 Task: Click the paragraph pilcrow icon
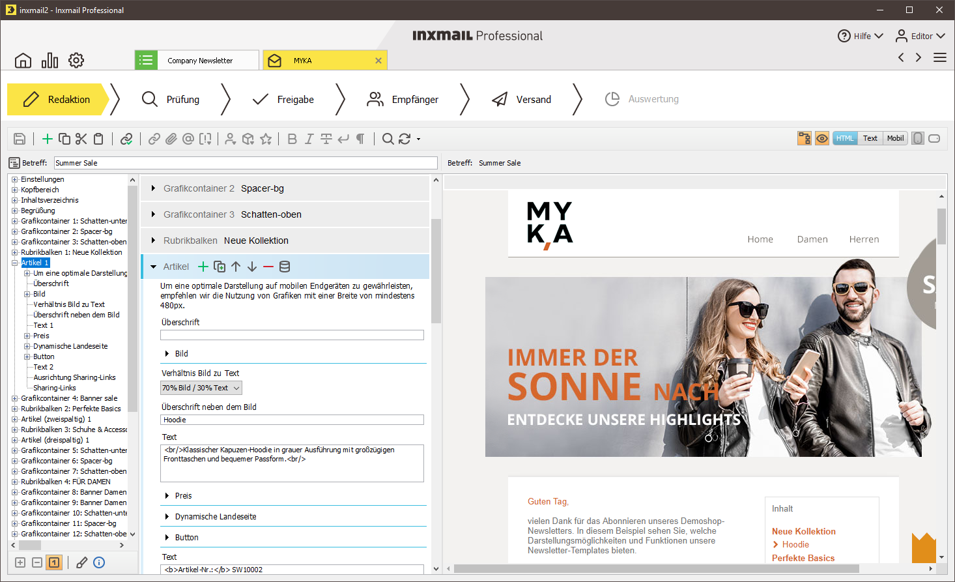pos(360,139)
